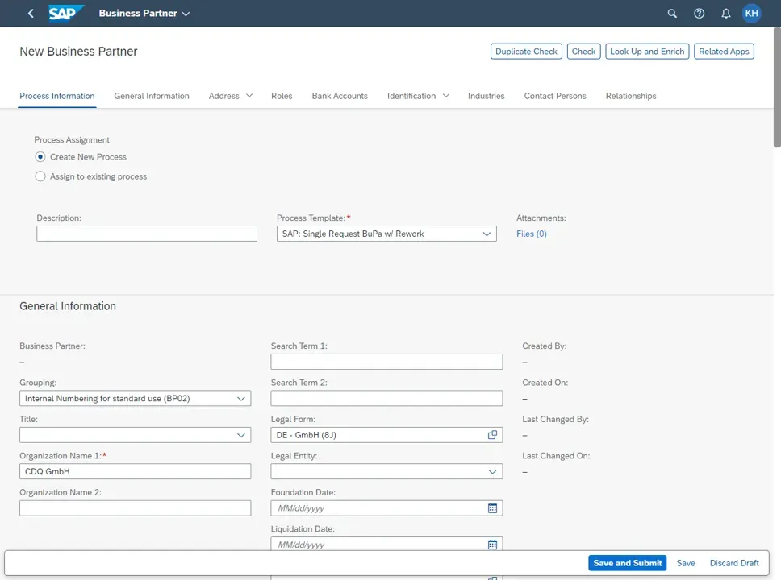This screenshot has width=781, height=580.
Task: Click the General Information section heading
Action: (x=68, y=306)
